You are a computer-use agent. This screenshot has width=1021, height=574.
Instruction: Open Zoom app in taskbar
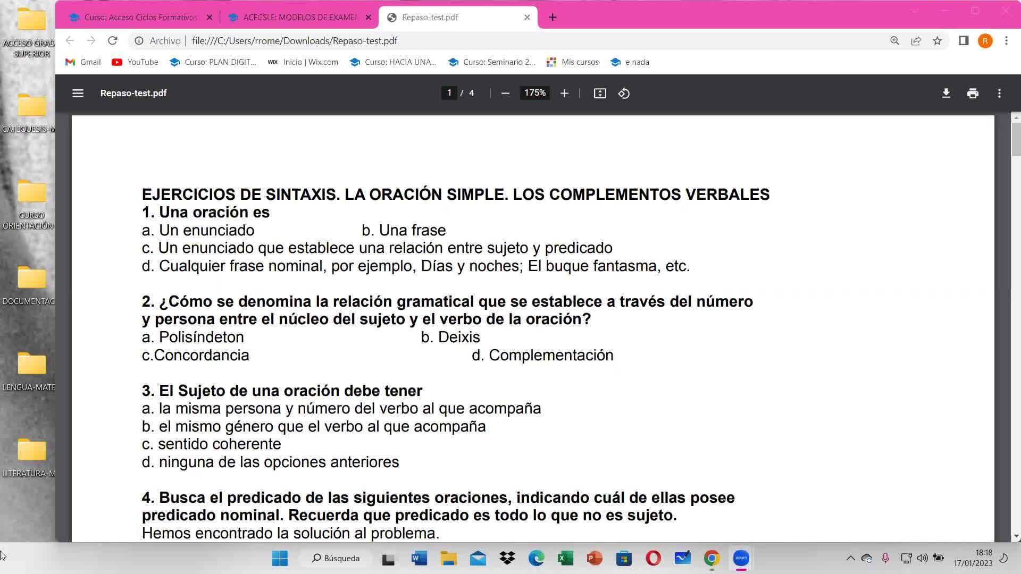tap(741, 558)
